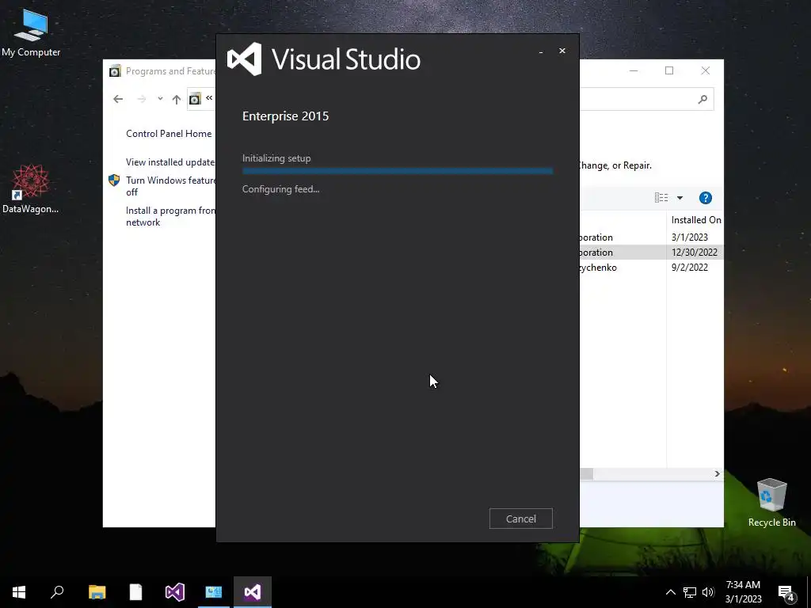Click the Initializing setup progress bar
Image resolution: width=811 pixels, height=608 pixels.
398,171
